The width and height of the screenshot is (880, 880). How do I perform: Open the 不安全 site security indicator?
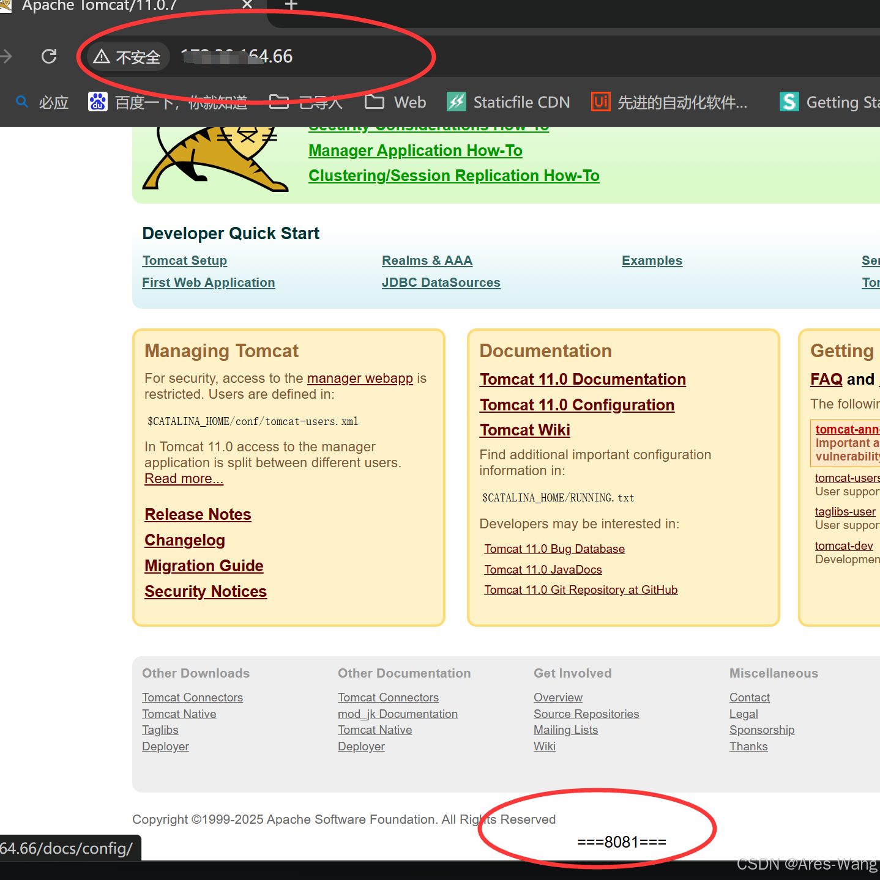click(128, 57)
